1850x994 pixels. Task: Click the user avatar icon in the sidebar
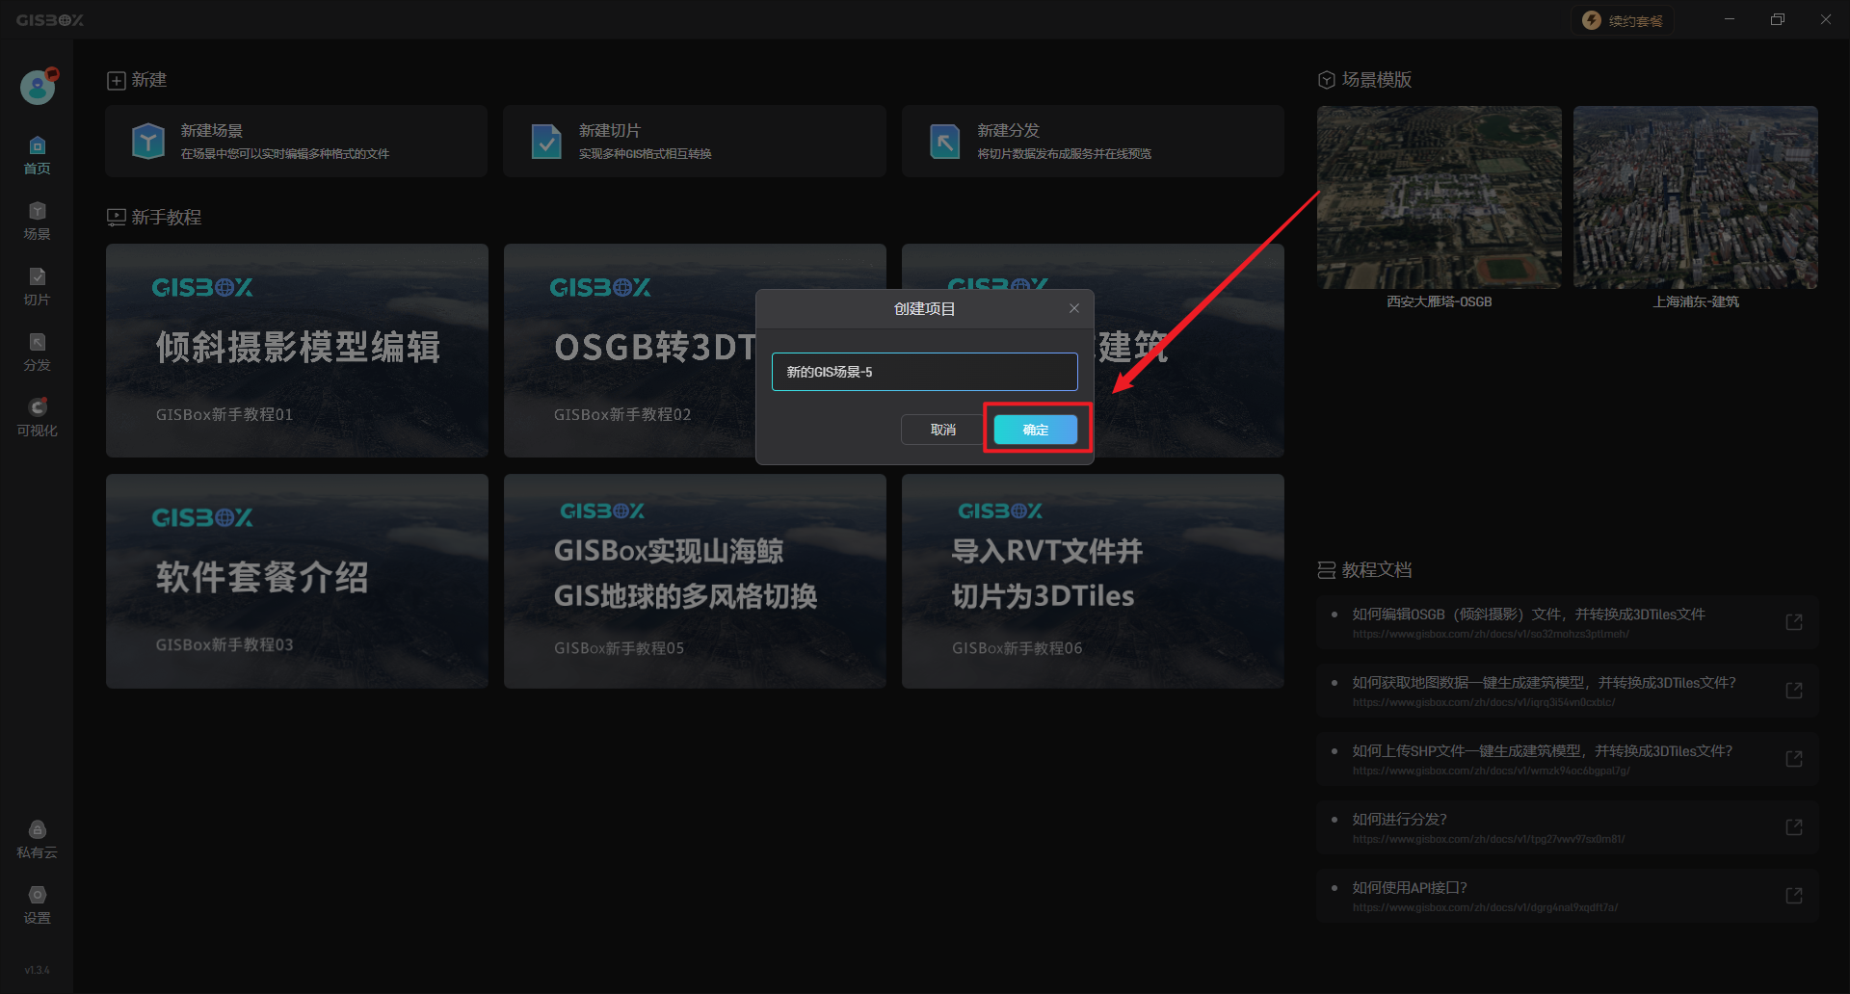[x=38, y=88]
